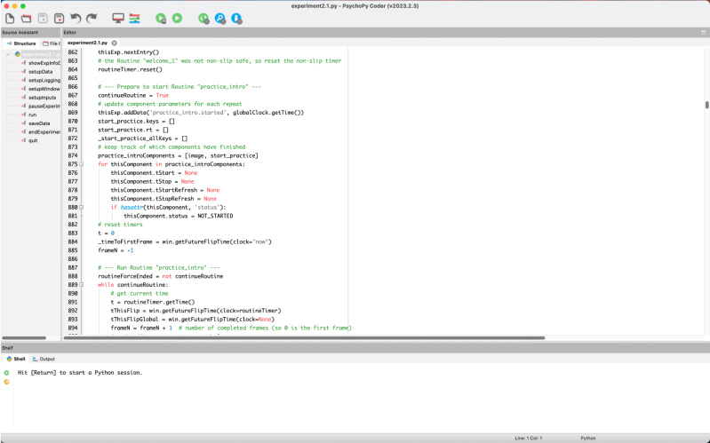Open the Output tab
The image size is (710, 443).
(44, 359)
